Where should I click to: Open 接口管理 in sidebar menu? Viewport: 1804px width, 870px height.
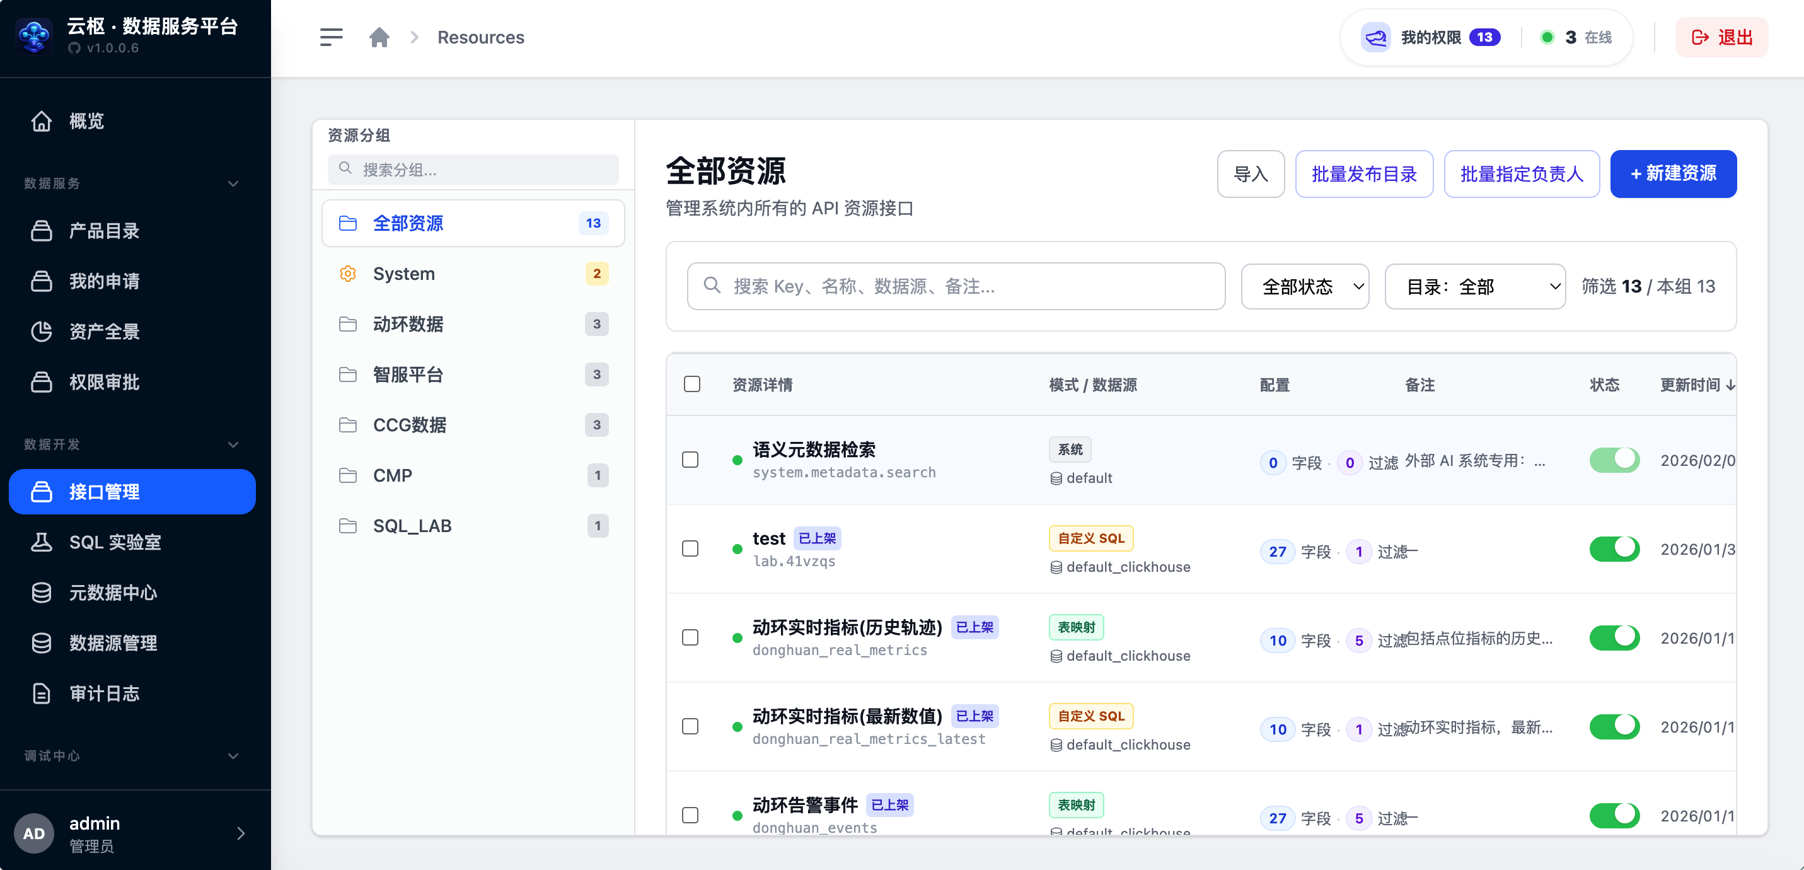coord(132,492)
